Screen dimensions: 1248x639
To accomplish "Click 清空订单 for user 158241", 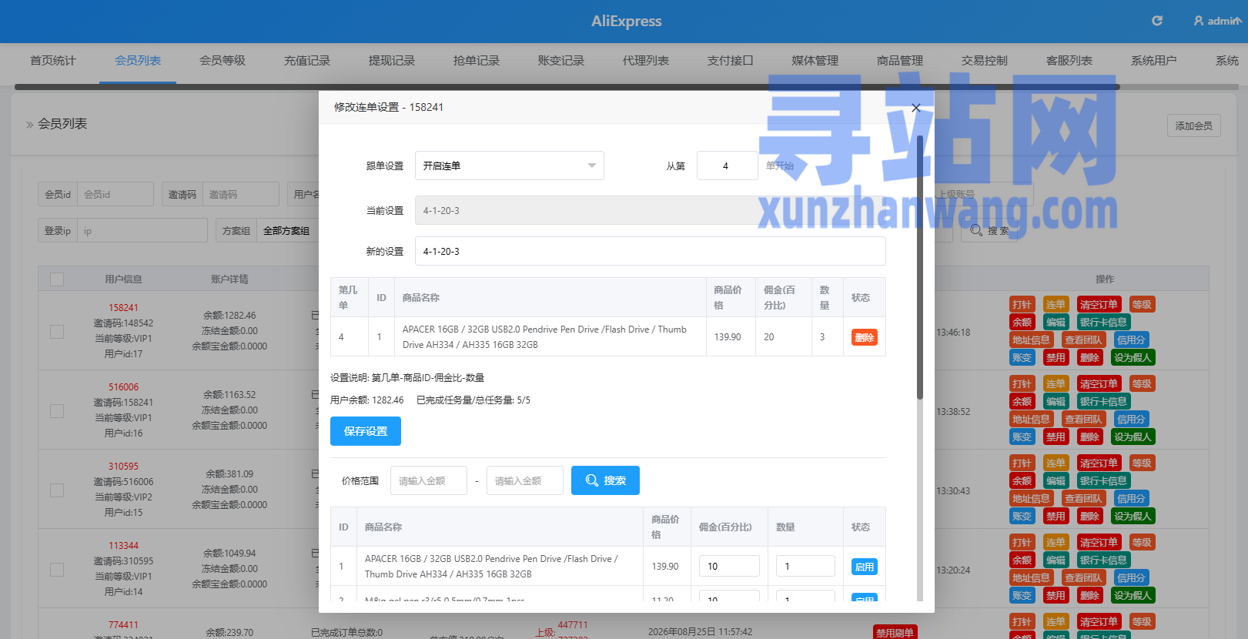I will [1099, 304].
